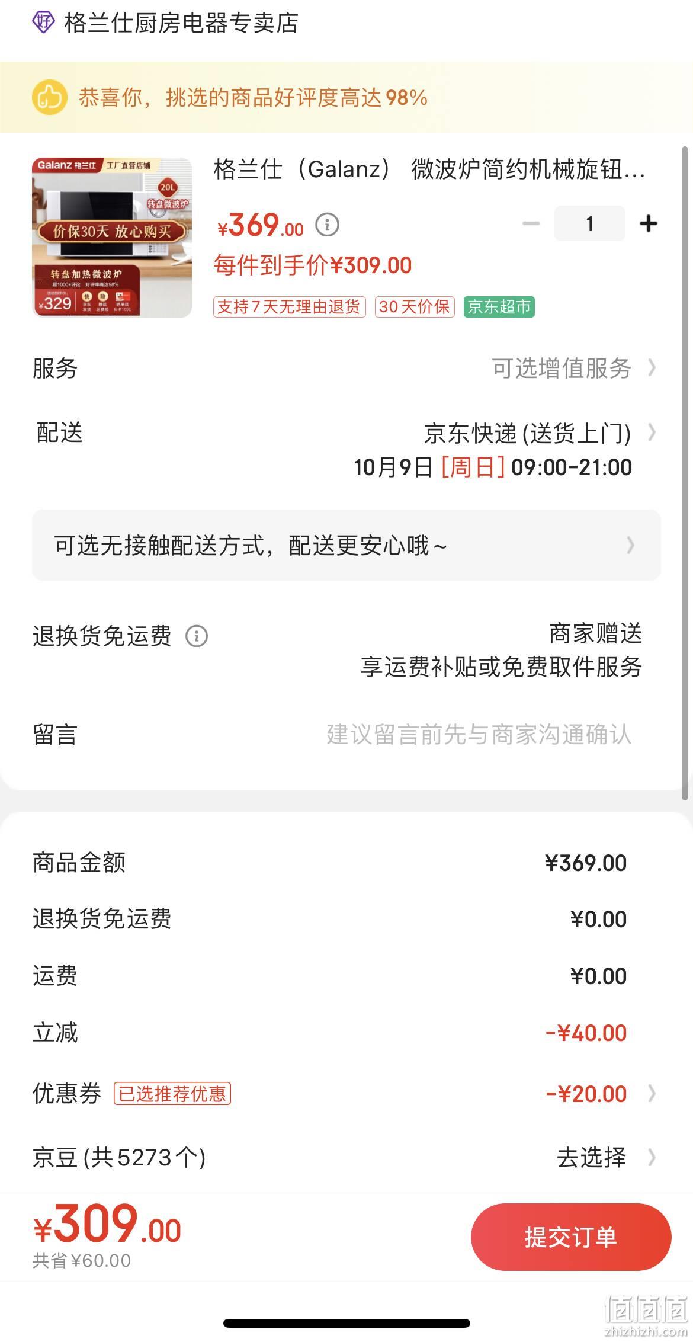Screen dimensions: 693x1342
Task: Tap the thumbs-up good rating icon
Action: [49, 97]
